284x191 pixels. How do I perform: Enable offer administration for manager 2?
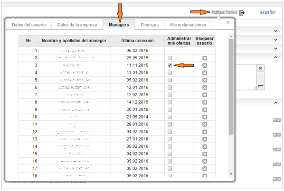pos(170,58)
